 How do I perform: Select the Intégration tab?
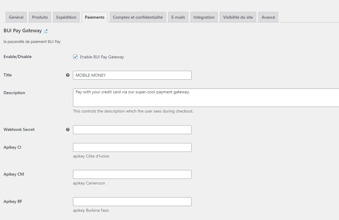pos(204,17)
